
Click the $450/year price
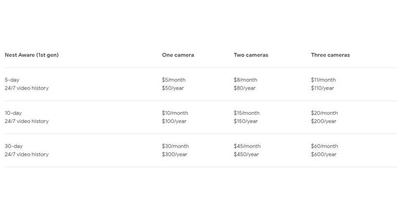coord(246,154)
